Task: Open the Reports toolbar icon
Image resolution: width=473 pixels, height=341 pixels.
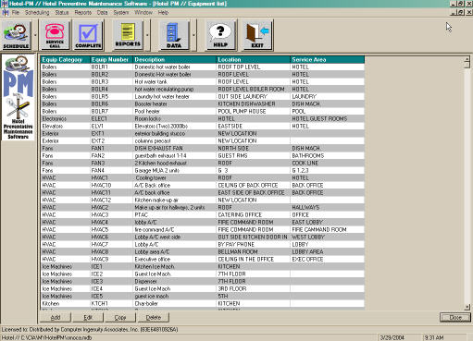Action: tap(128, 35)
